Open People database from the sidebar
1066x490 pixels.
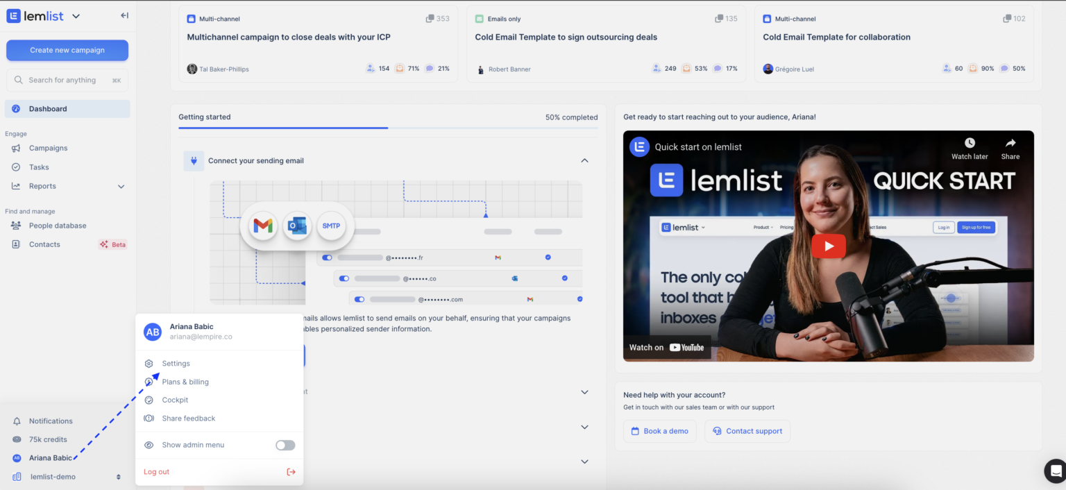pyautogui.click(x=58, y=226)
